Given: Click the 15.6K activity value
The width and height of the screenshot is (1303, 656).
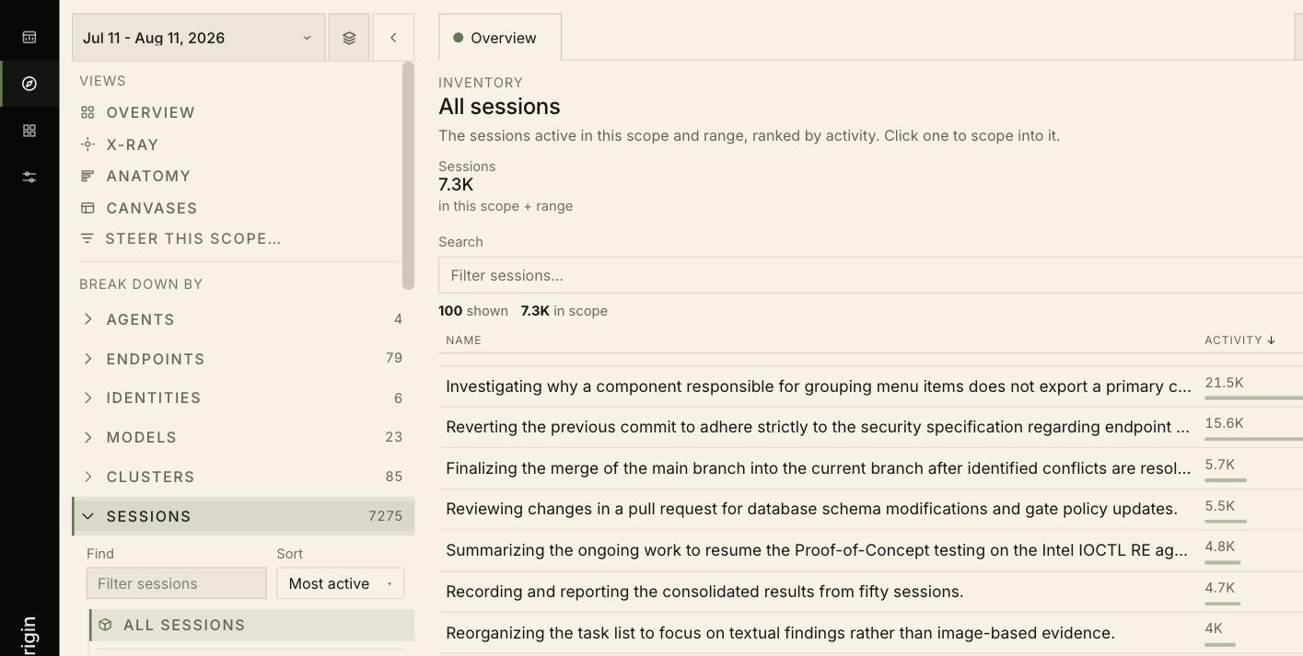Looking at the screenshot, I should click(1224, 423).
